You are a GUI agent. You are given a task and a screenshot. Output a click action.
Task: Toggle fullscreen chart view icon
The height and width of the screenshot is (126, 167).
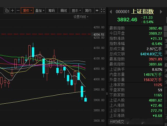pyautogui.click(x=103, y=11)
